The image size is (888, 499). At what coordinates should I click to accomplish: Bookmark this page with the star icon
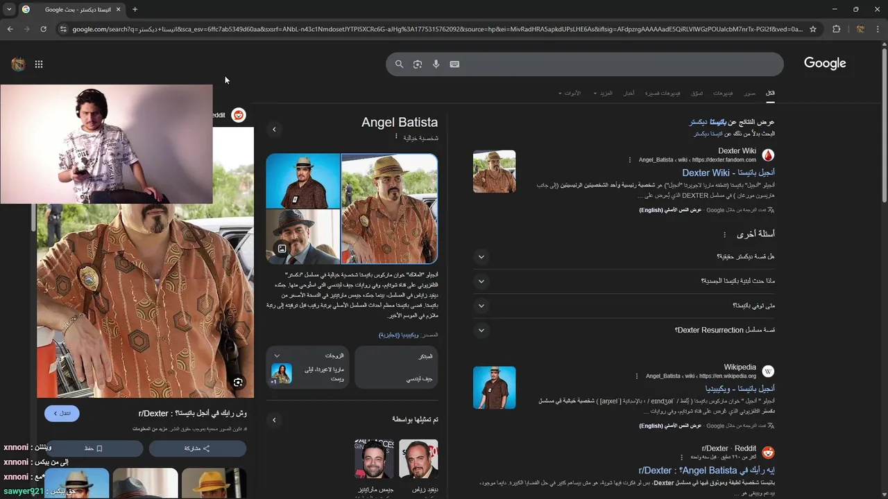813,29
